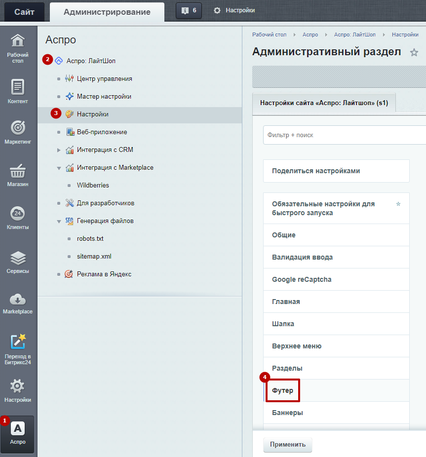426x457 pixels.
Task: Select the Реклама в Яндекс tree item
Action: pos(104,274)
